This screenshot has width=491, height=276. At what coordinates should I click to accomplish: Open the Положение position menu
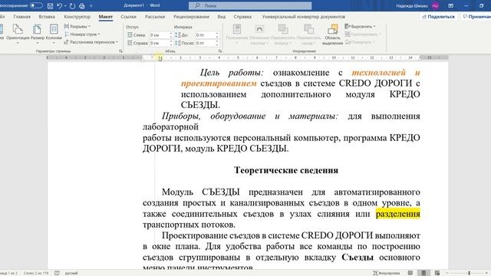click(237, 34)
